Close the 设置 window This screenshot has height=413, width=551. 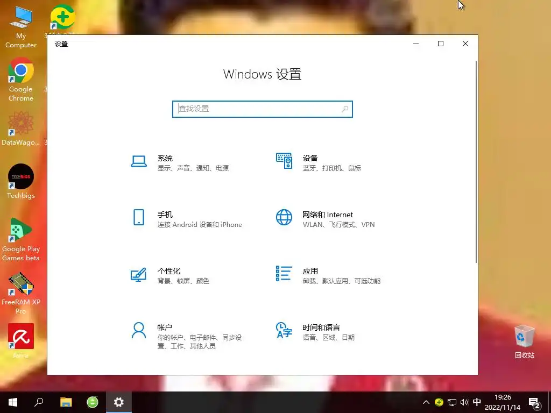point(465,44)
